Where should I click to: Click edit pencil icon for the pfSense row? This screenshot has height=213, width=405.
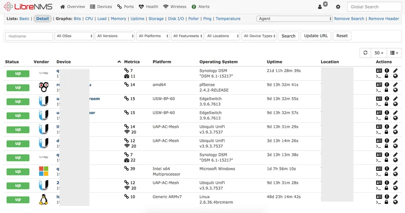click(x=395, y=85)
